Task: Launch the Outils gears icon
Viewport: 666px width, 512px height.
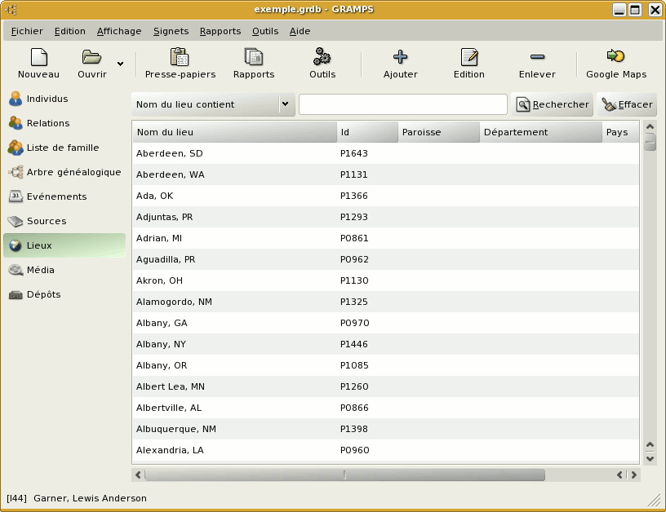Action: pos(322,58)
